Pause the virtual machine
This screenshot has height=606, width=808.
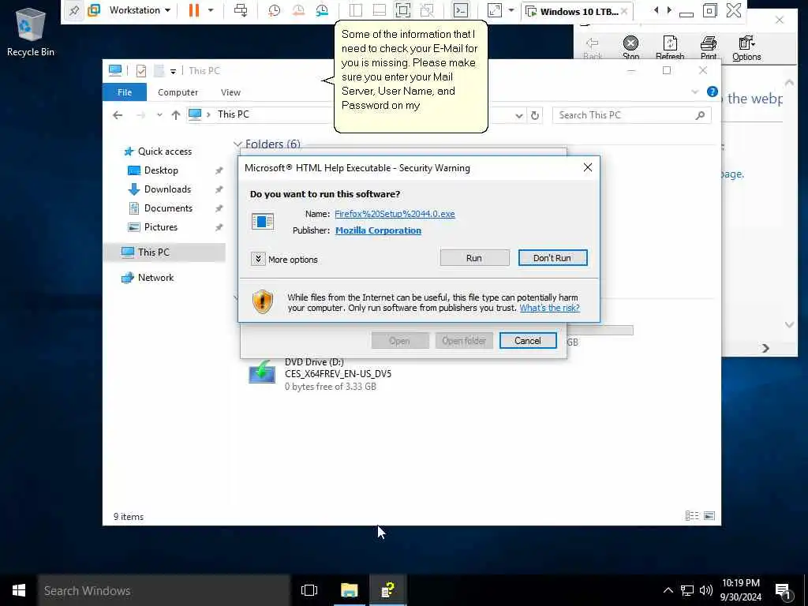click(x=194, y=10)
